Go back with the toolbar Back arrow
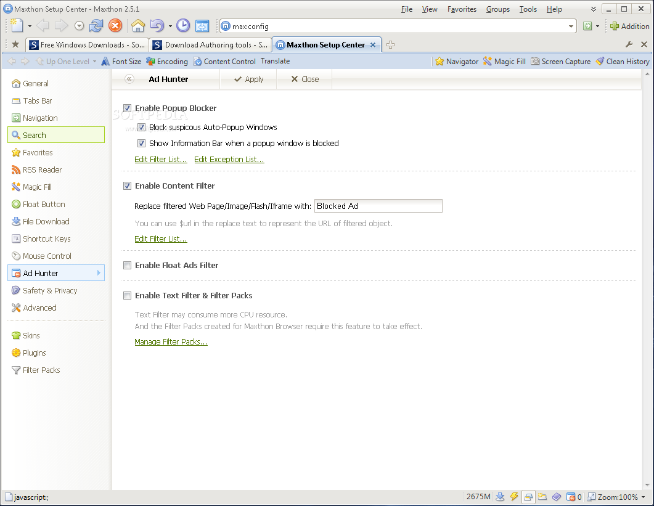This screenshot has height=506, width=654. click(43, 26)
